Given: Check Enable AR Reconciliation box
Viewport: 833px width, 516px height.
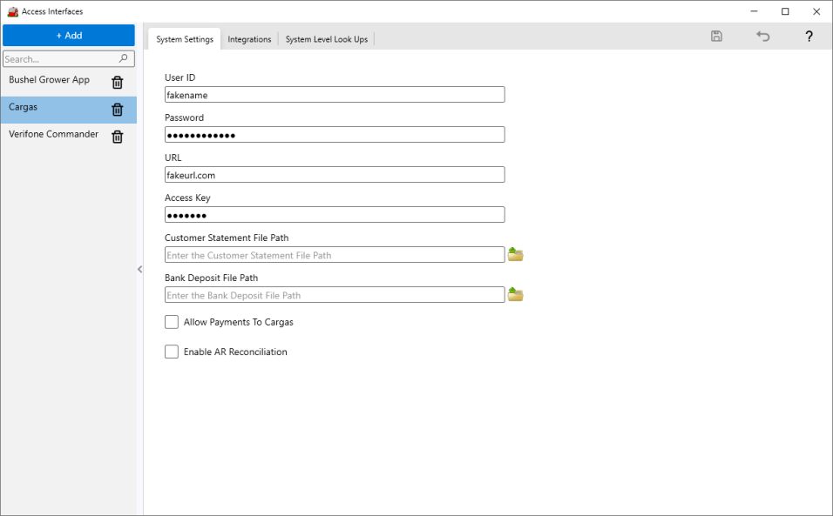Looking at the screenshot, I should (x=172, y=352).
